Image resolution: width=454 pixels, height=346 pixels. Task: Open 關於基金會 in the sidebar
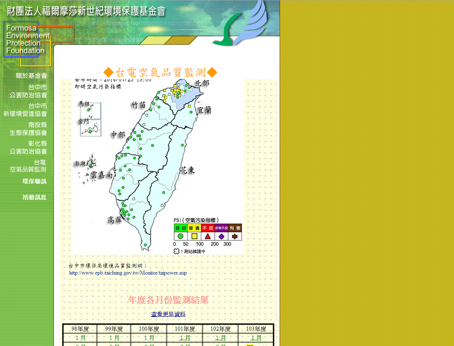coord(31,76)
